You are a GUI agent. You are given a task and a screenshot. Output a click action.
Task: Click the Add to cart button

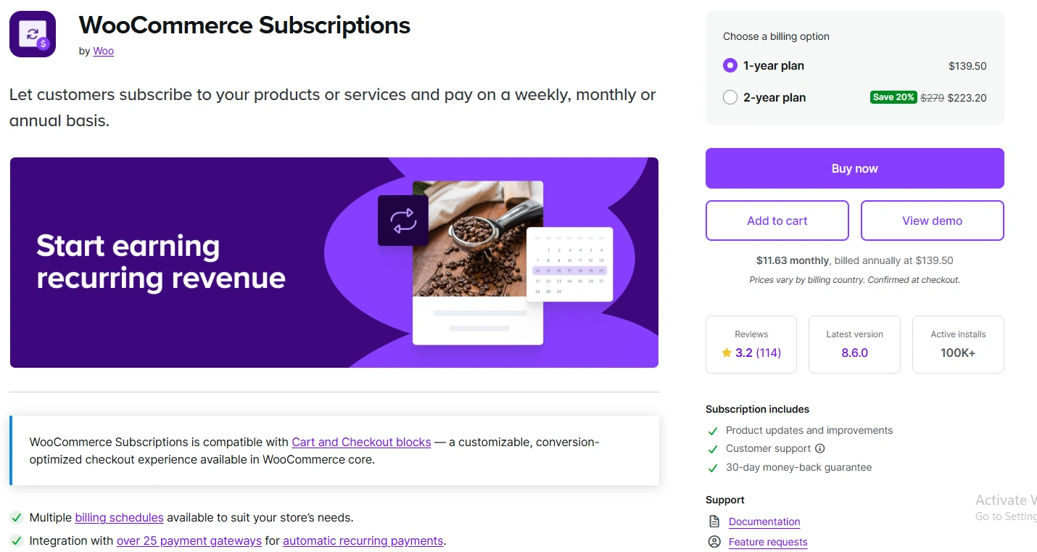(777, 220)
